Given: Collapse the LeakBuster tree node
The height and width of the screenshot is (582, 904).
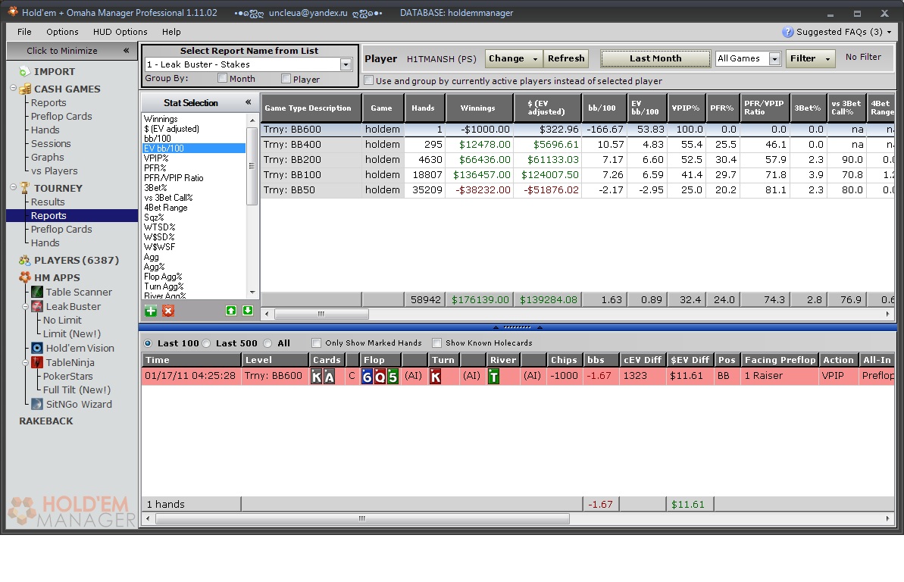Looking at the screenshot, I should click(25, 306).
